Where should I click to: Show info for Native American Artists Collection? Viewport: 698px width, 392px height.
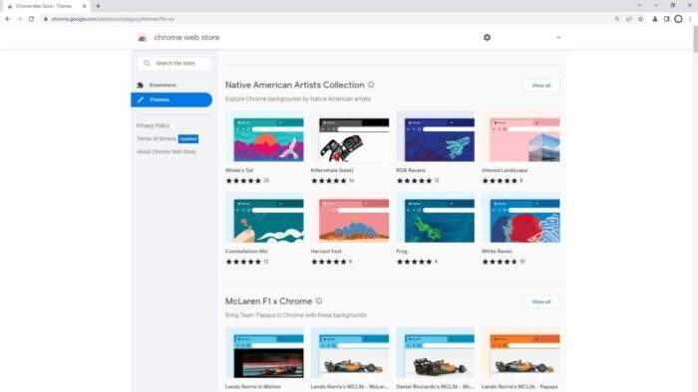(x=371, y=85)
